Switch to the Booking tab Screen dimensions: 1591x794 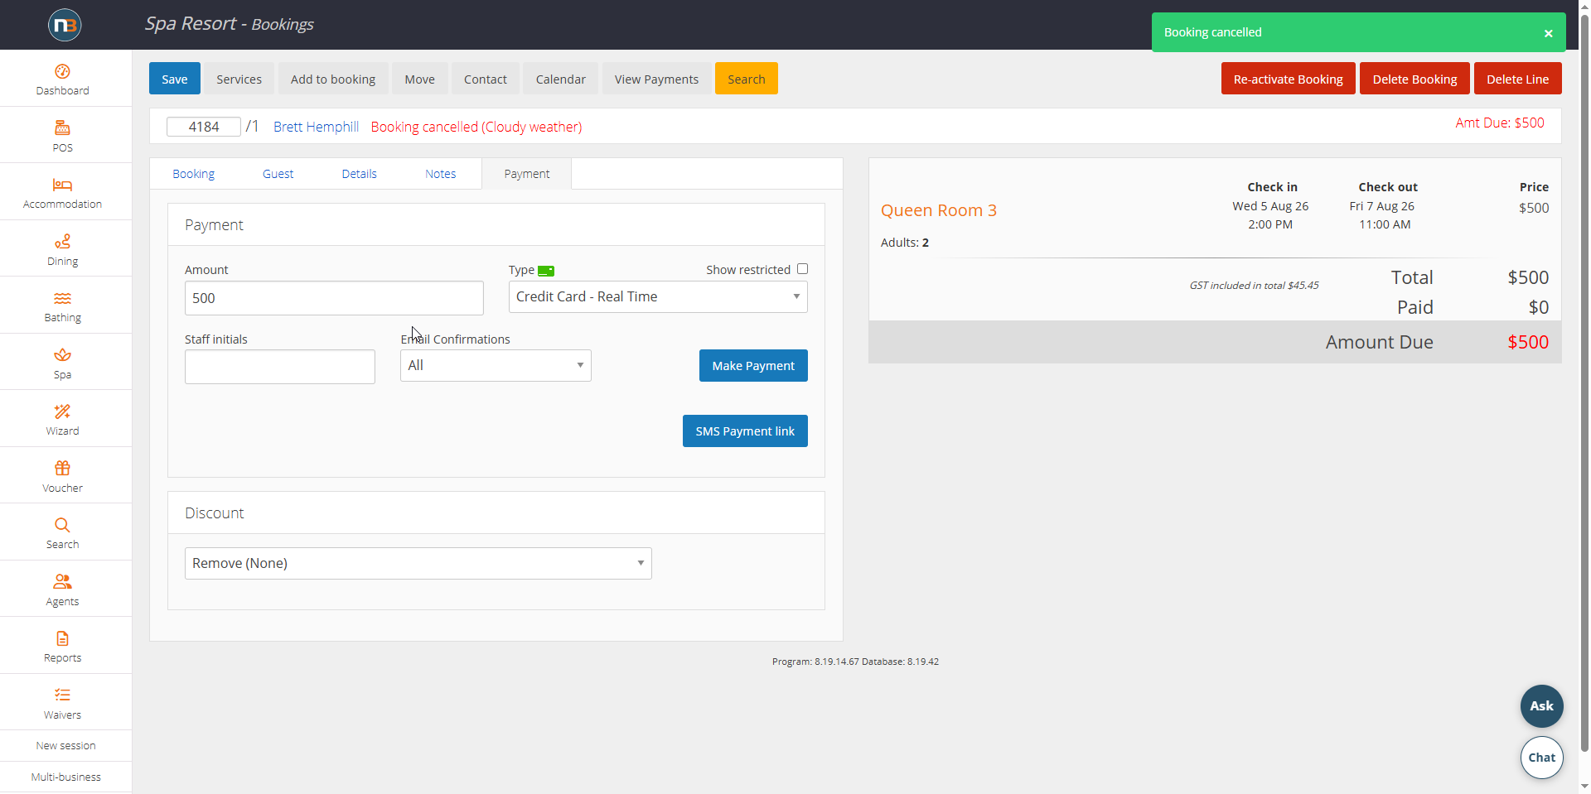coord(193,174)
